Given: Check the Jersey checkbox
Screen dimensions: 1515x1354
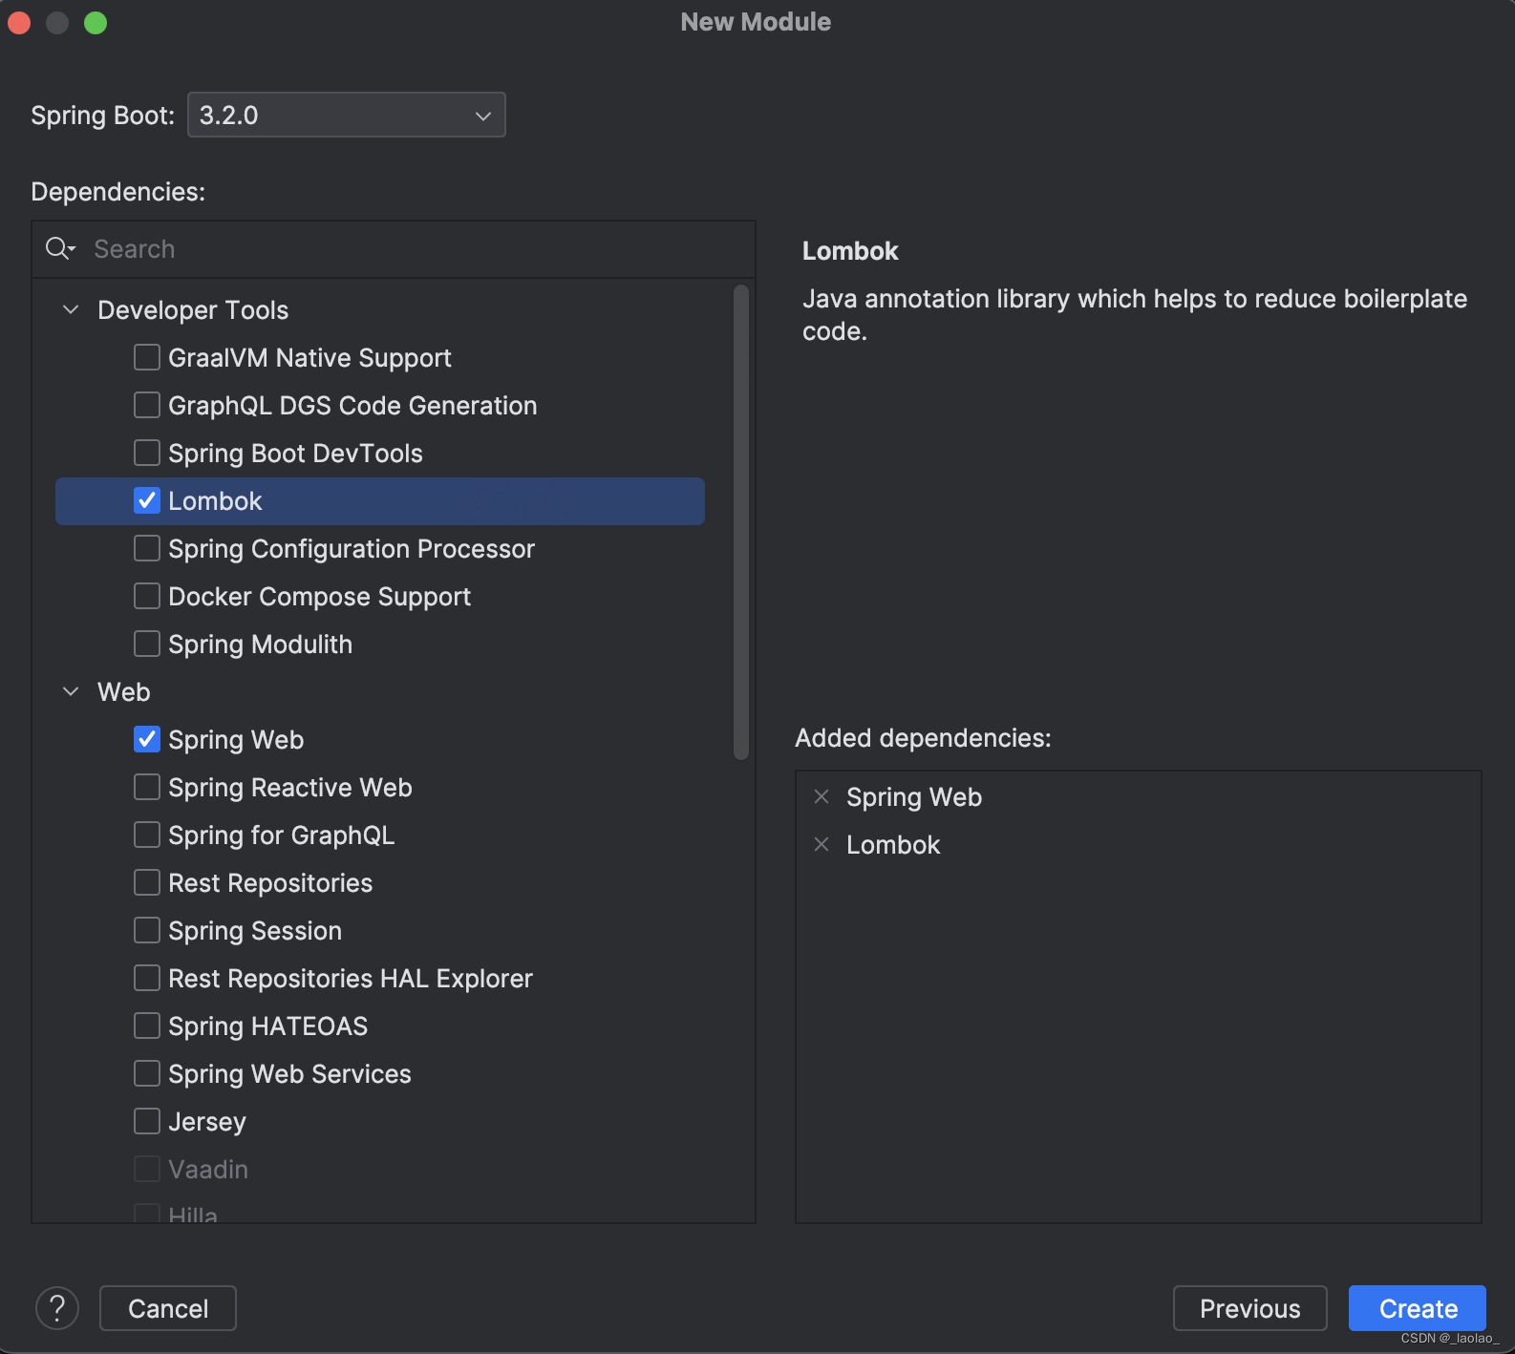Looking at the screenshot, I should [147, 1121].
